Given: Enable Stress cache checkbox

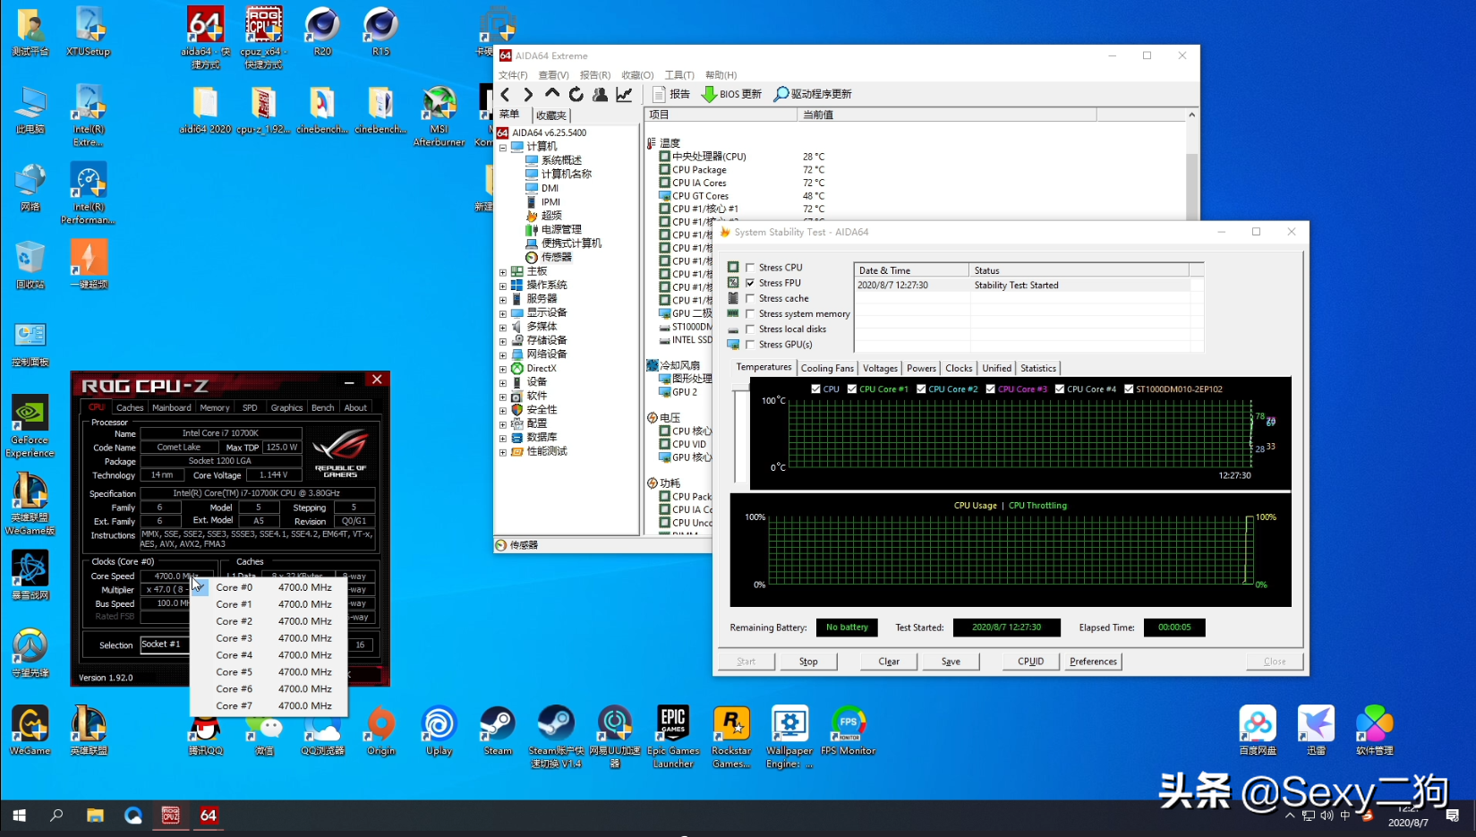Looking at the screenshot, I should click(750, 298).
